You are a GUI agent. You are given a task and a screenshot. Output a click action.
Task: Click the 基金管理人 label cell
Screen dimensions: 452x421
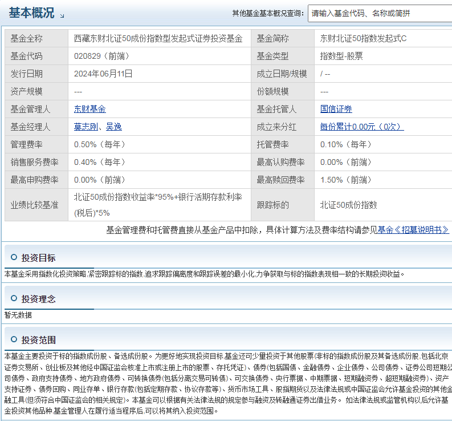click(36, 109)
